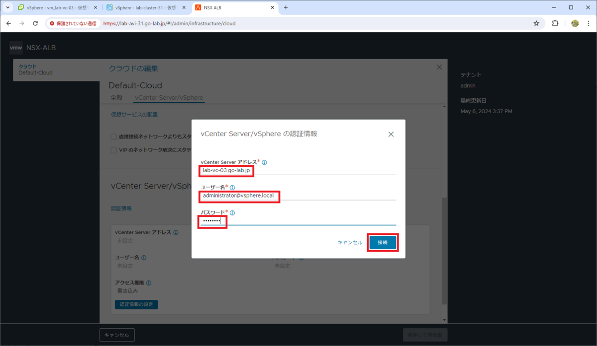Click Default-Cloud in left cloud panel
This screenshot has height=346, width=597.
click(35, 72)
